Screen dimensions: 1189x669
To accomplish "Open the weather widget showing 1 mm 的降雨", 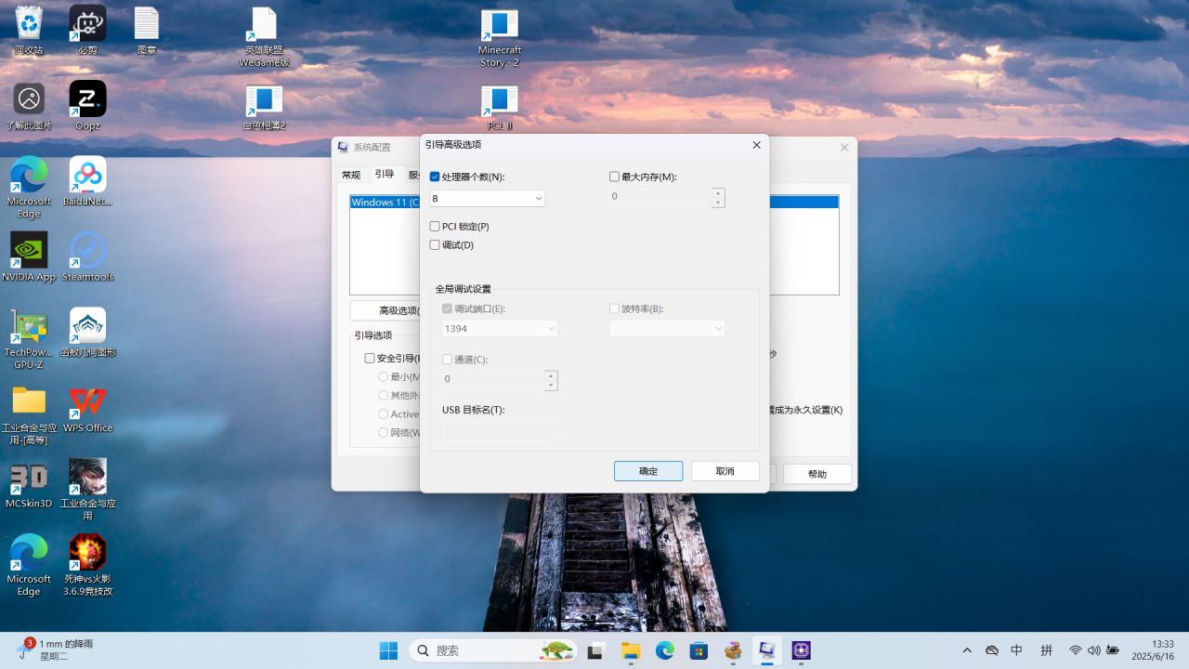I will pos(54,649).
